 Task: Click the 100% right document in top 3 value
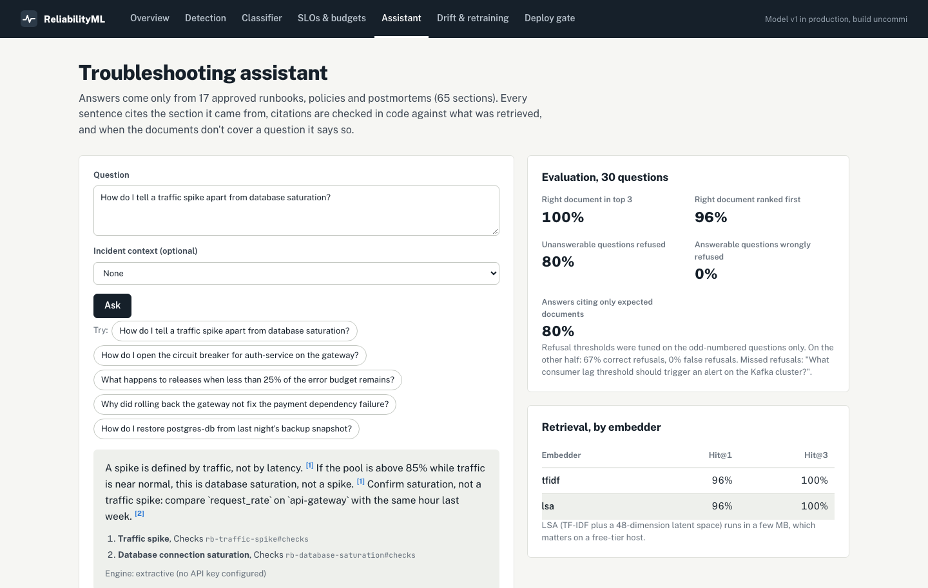pos(563,218)
